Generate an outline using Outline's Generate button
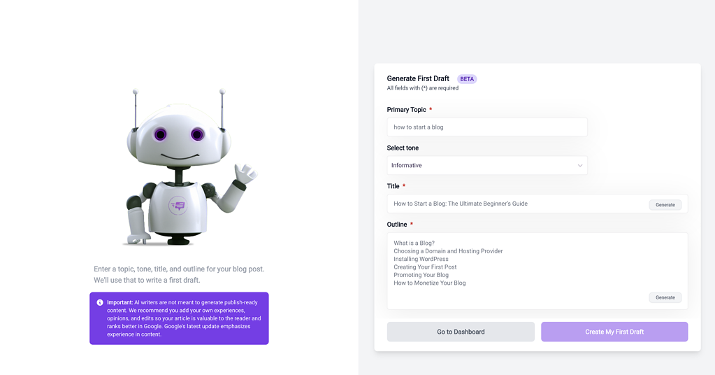 (x=665, y=297)
